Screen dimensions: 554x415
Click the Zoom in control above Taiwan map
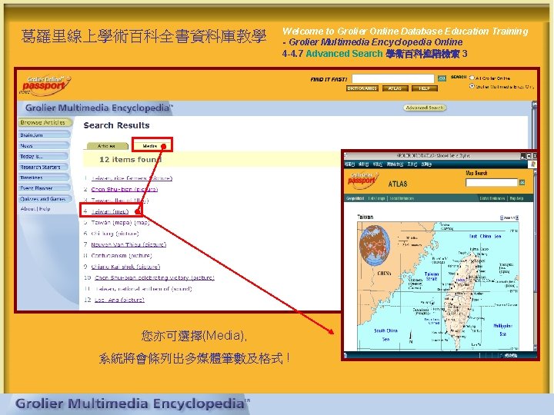coord(517,217)
